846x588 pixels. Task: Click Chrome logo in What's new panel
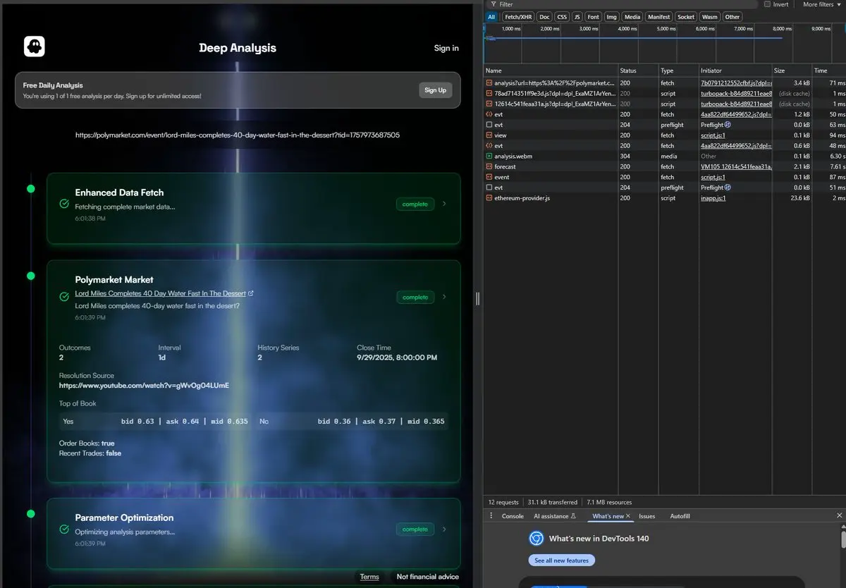point(537,539)
